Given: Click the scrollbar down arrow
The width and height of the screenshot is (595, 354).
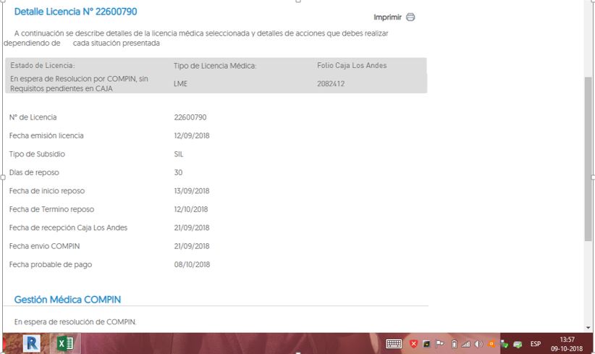Looking at the screenshot, I should pyautogui.click(x=588, y=328).
